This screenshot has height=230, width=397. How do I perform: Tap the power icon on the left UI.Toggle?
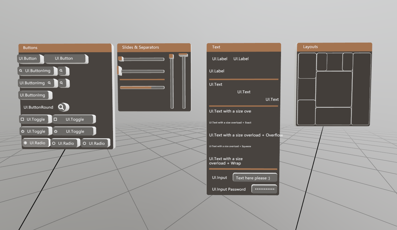(23, 131)
